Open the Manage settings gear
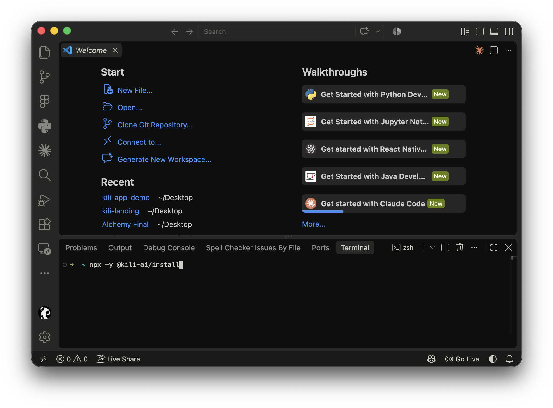 pyautogui.click(x=44, y=337)
